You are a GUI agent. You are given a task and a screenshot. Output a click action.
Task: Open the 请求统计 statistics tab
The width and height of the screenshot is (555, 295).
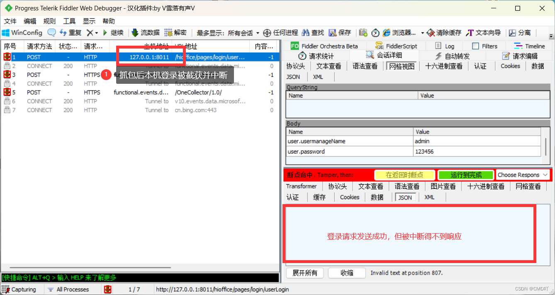click(x=316, y=56)
